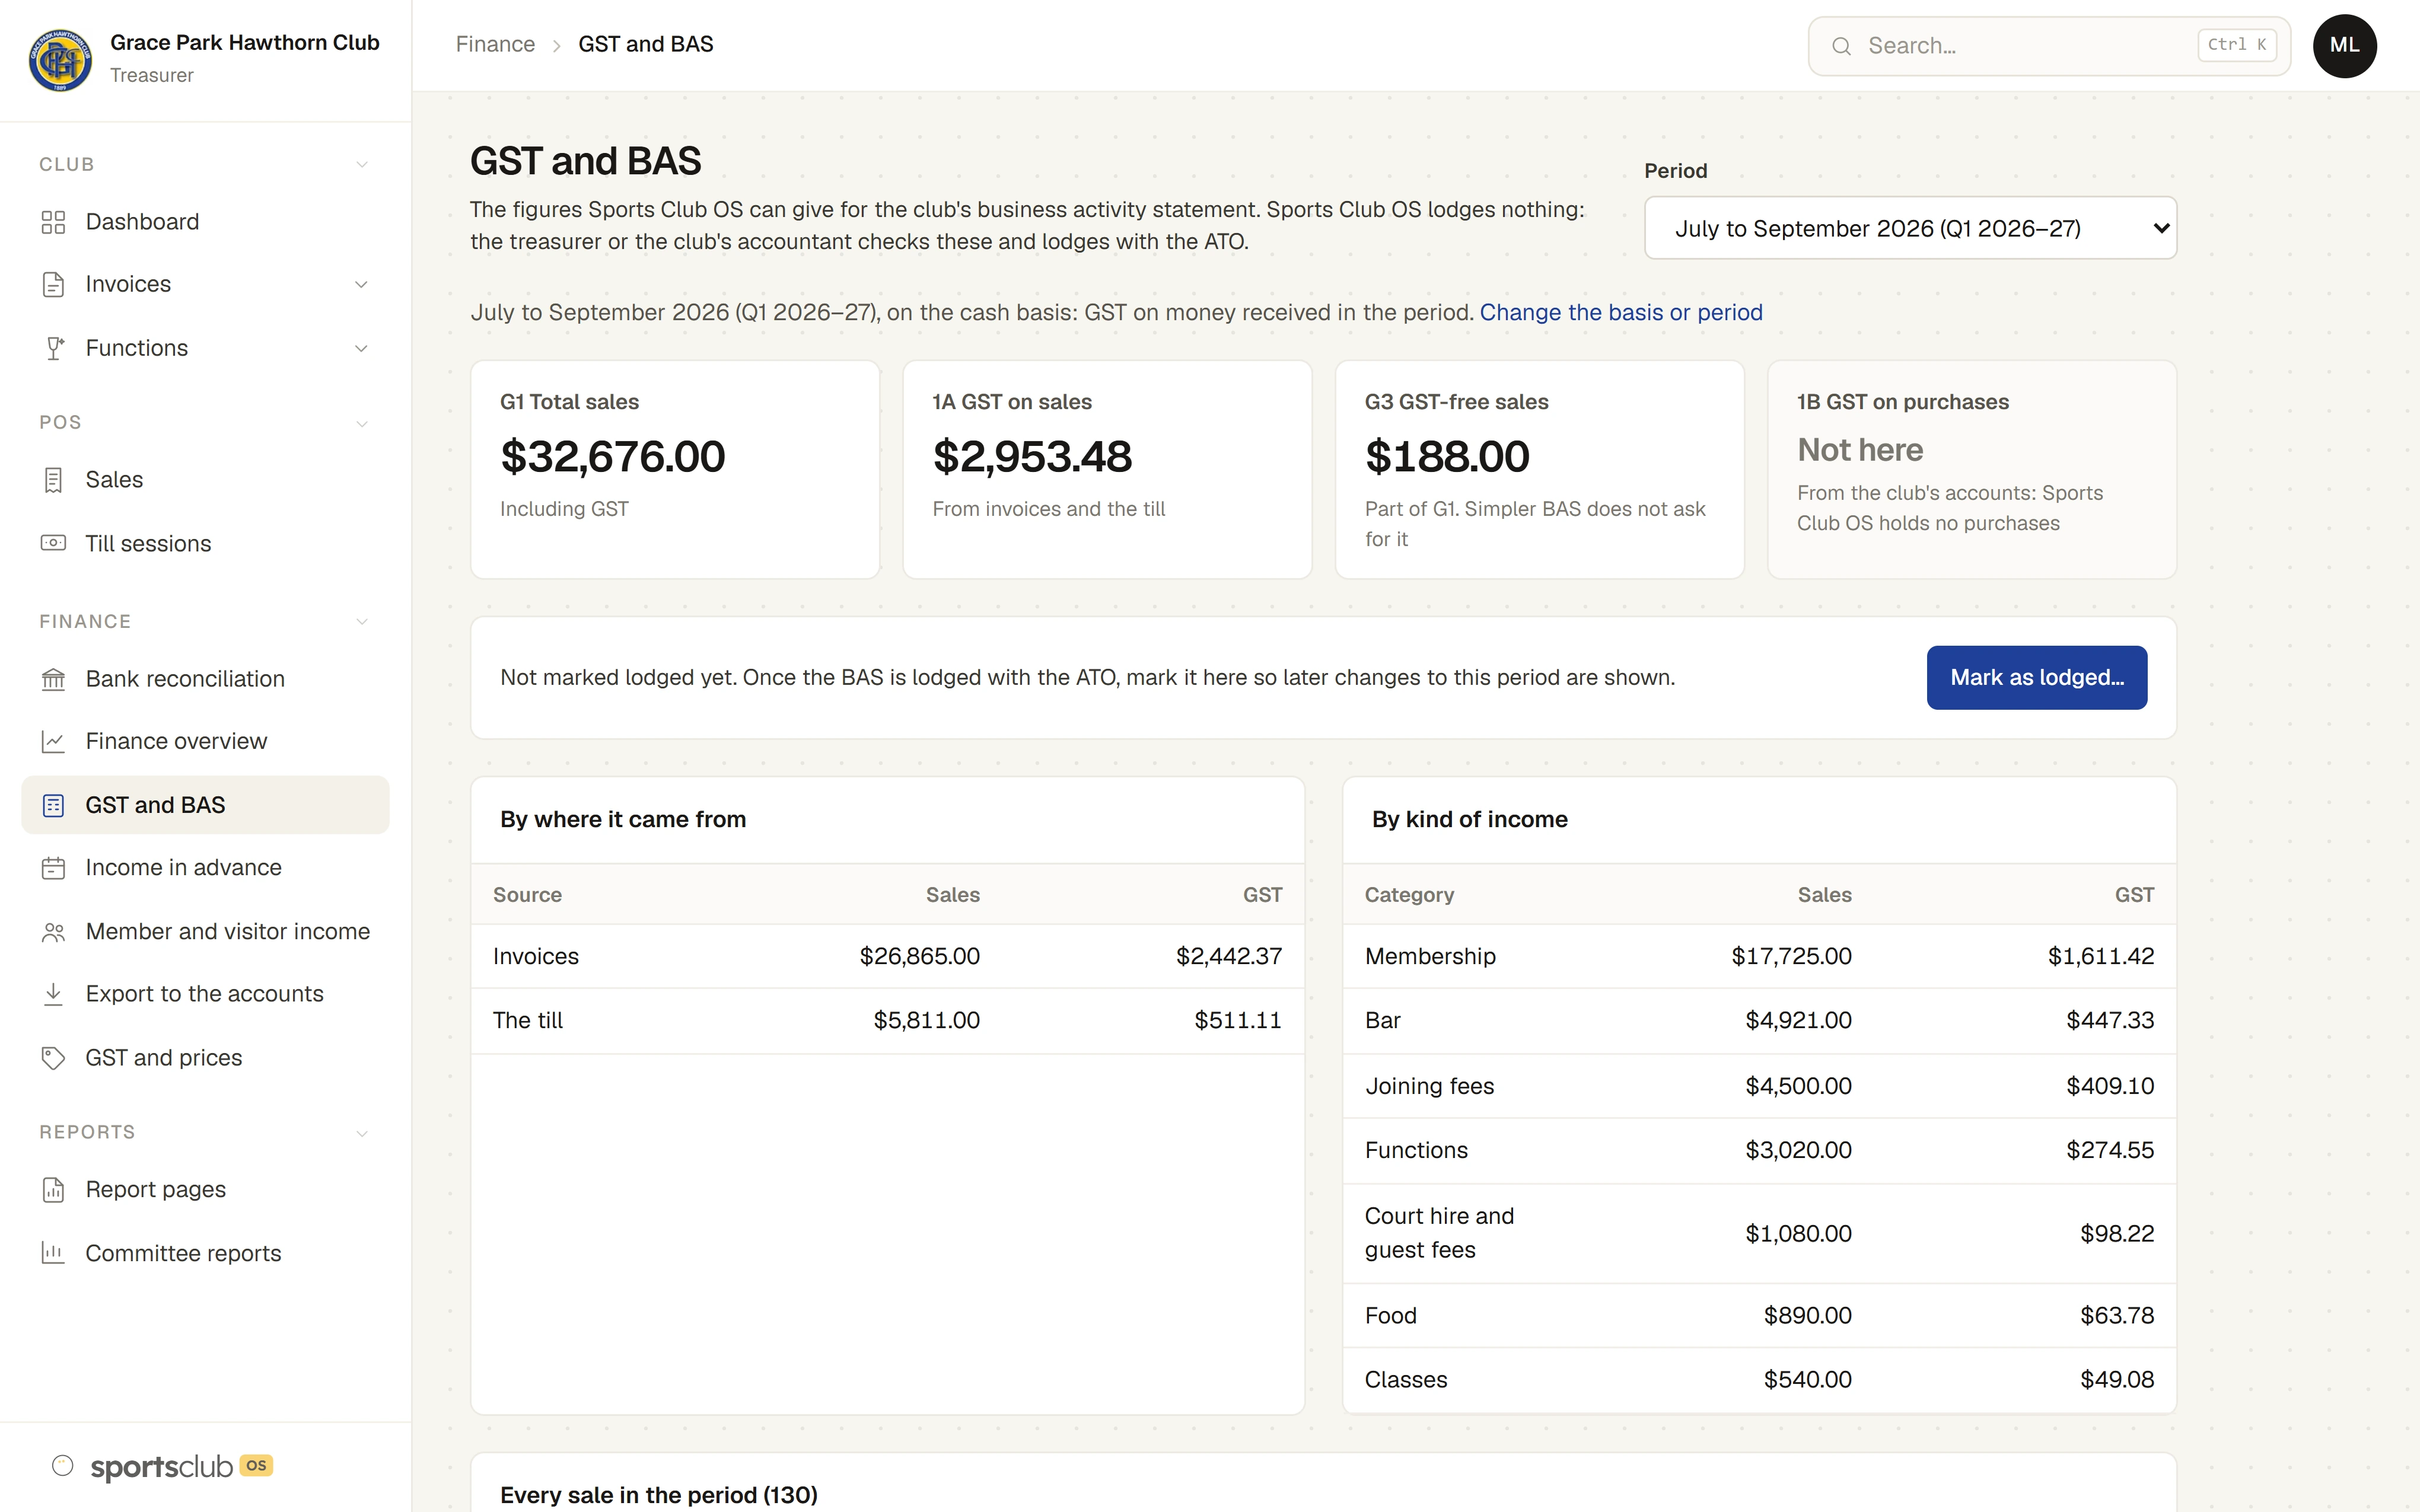
Task: Click the Grace Park Hawthorn Club logo
Action: [x=60, y=59]
